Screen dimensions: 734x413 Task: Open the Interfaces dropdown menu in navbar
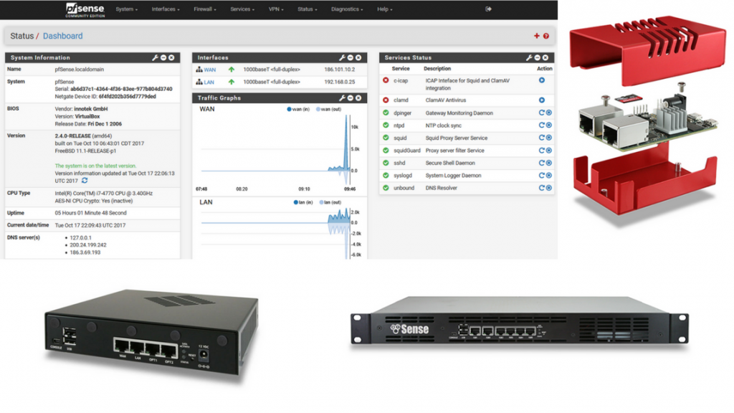(166, 9)
